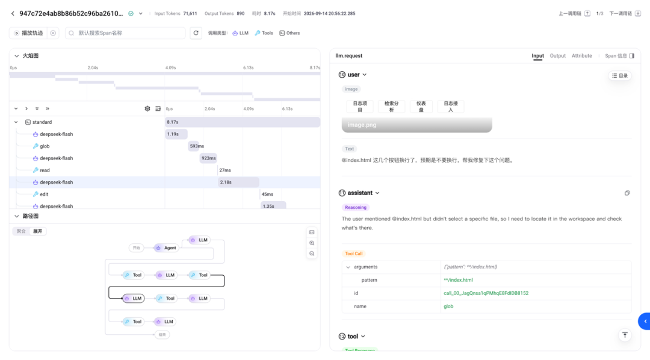The image size is (650, 360).
Task: Open the 目录 button
Action: tap(620, 75)
